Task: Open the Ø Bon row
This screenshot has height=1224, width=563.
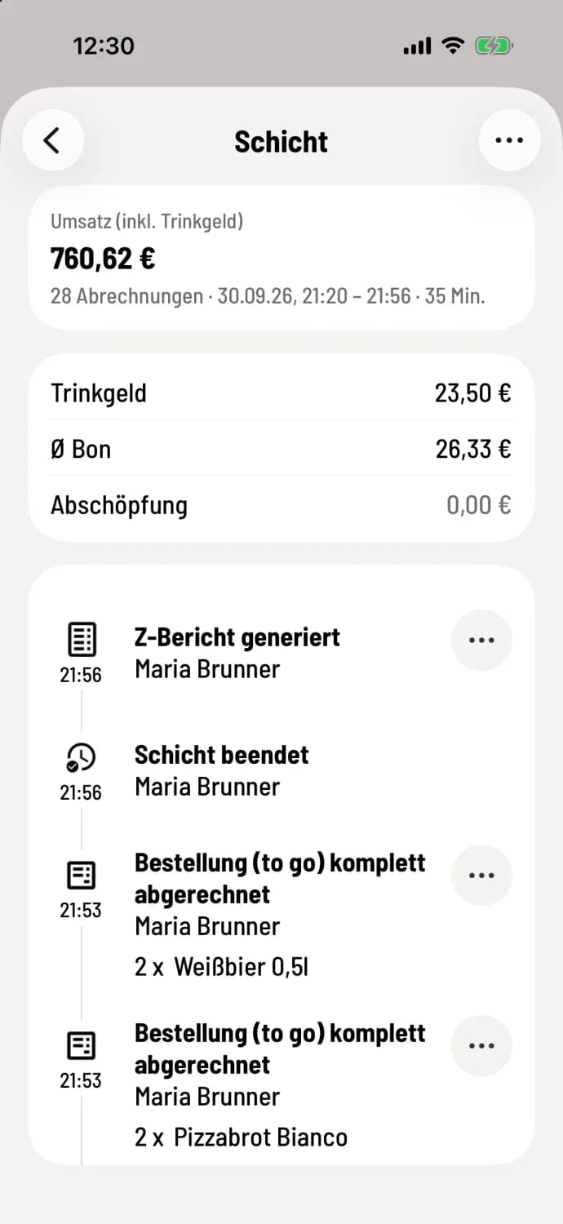Action: click(x=281, y=449)
